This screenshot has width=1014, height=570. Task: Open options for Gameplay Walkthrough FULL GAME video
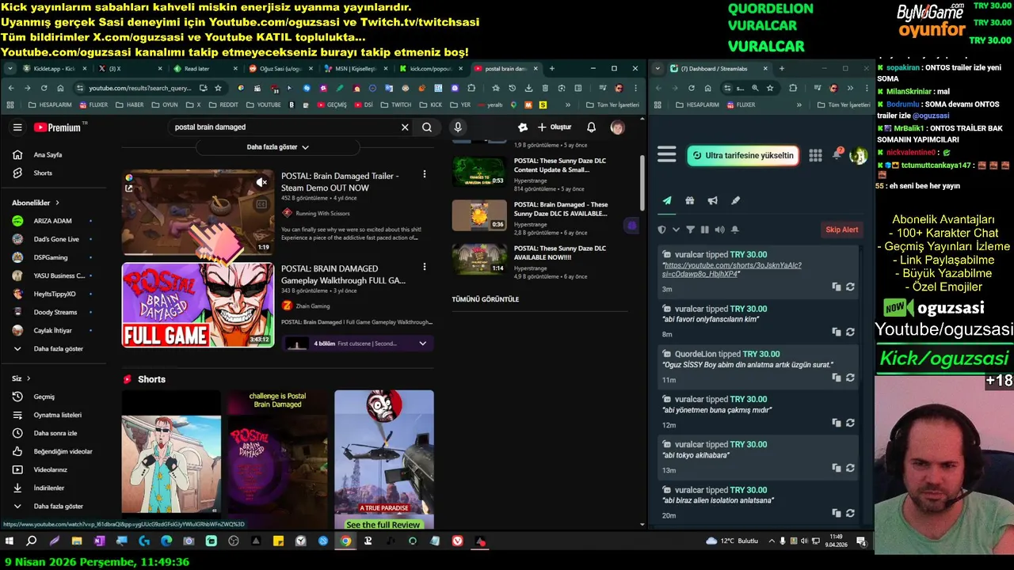pos(424,268)
